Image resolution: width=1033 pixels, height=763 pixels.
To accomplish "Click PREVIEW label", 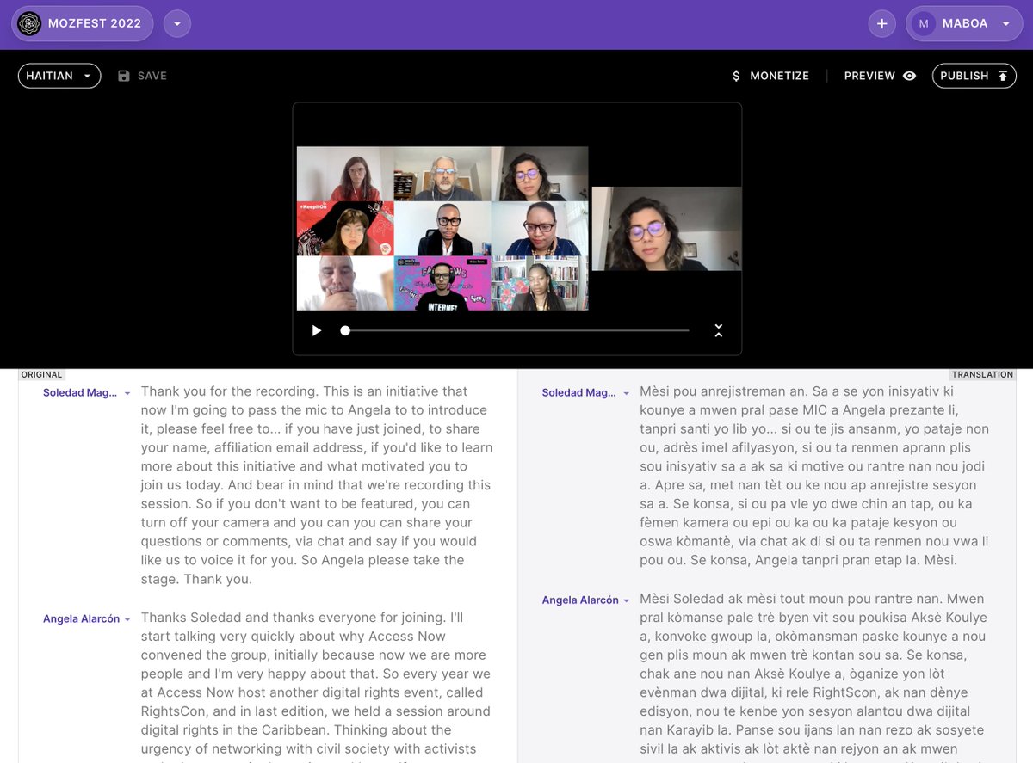I will [869, 76].
